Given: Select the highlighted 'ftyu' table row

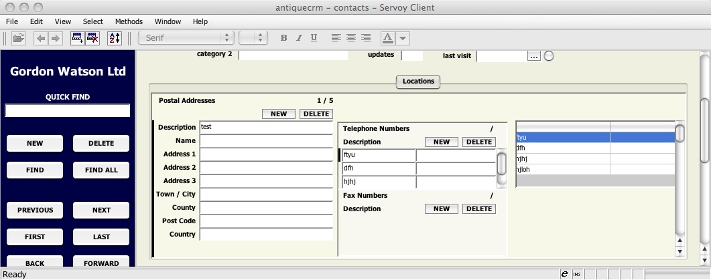Looking at the screenshot, I should pyautogui.click(x=595, y=137).
